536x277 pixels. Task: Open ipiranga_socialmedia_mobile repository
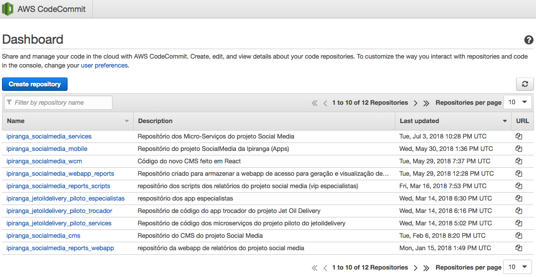tap(47, 148)
